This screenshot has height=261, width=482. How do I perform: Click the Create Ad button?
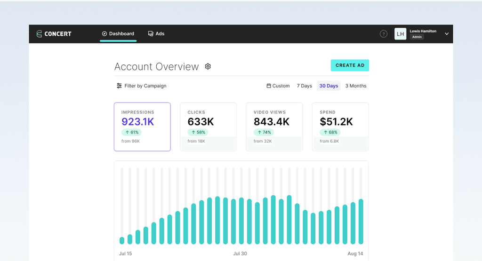click(350, 65)
